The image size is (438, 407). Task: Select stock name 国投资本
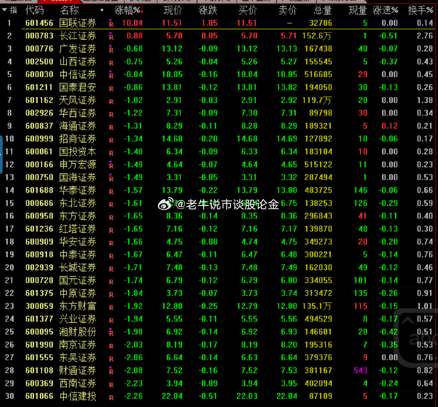(x=78, y=151)
